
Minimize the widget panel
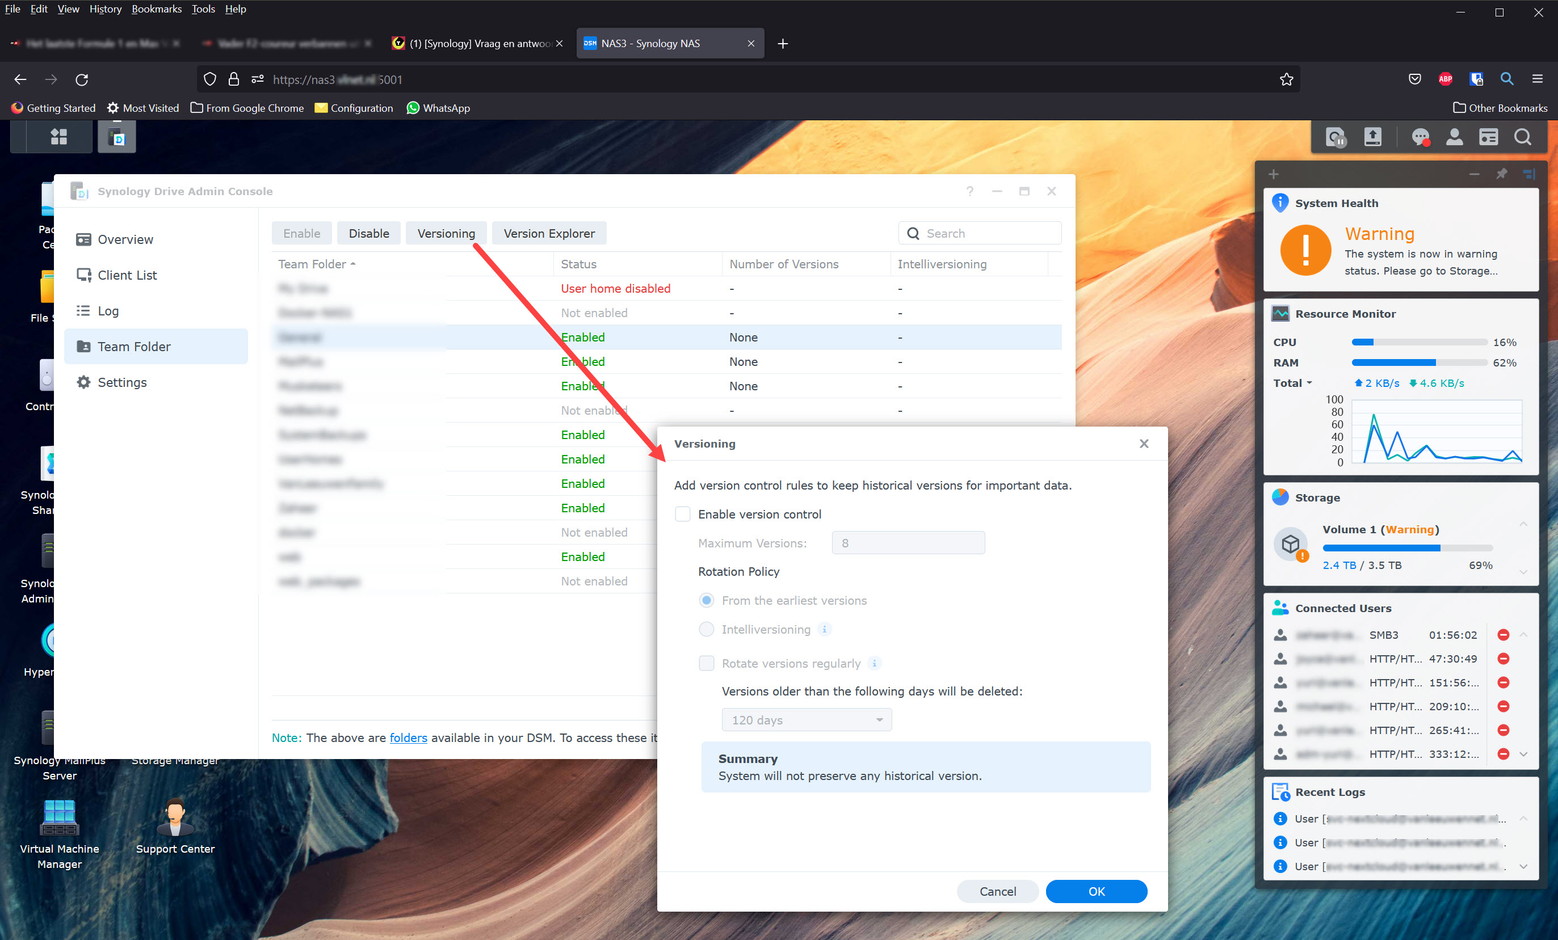pos(1474,174)
